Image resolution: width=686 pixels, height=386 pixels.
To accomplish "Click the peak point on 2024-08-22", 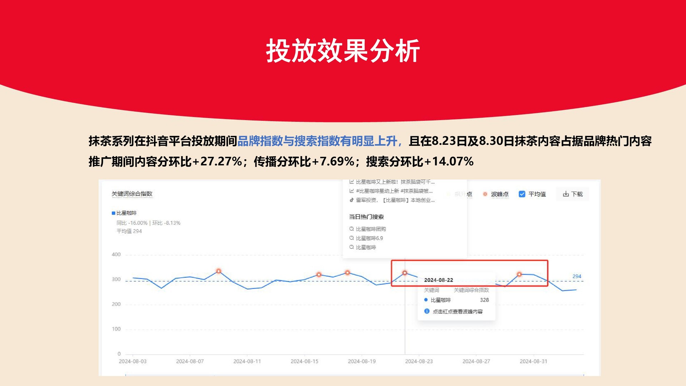I will [405, 273].
